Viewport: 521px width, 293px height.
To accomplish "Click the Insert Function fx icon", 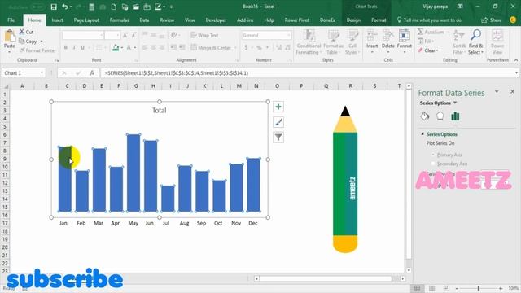I will click(92, 73).
